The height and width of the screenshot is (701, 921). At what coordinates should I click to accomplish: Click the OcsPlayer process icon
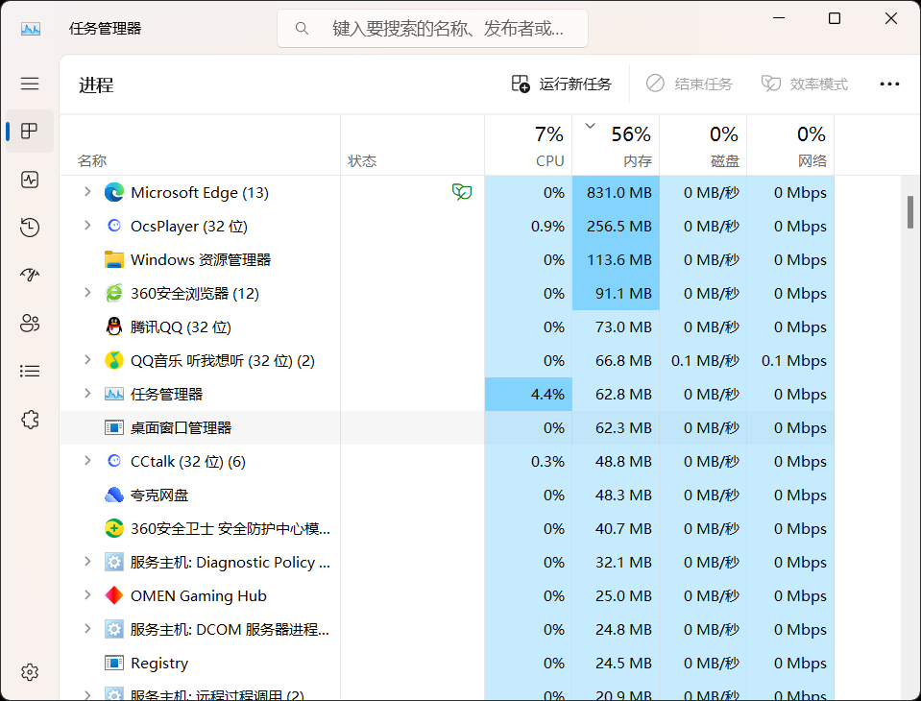point(114,226)
